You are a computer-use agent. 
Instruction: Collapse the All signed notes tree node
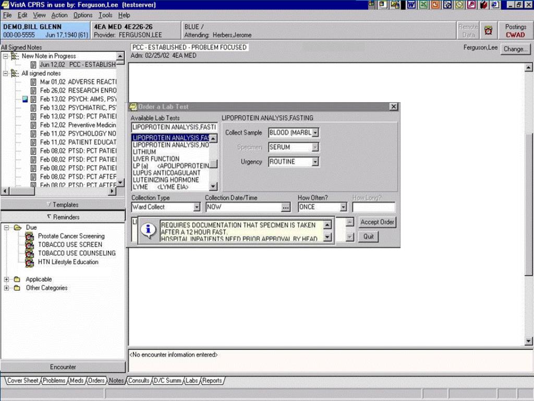(6, 73)
